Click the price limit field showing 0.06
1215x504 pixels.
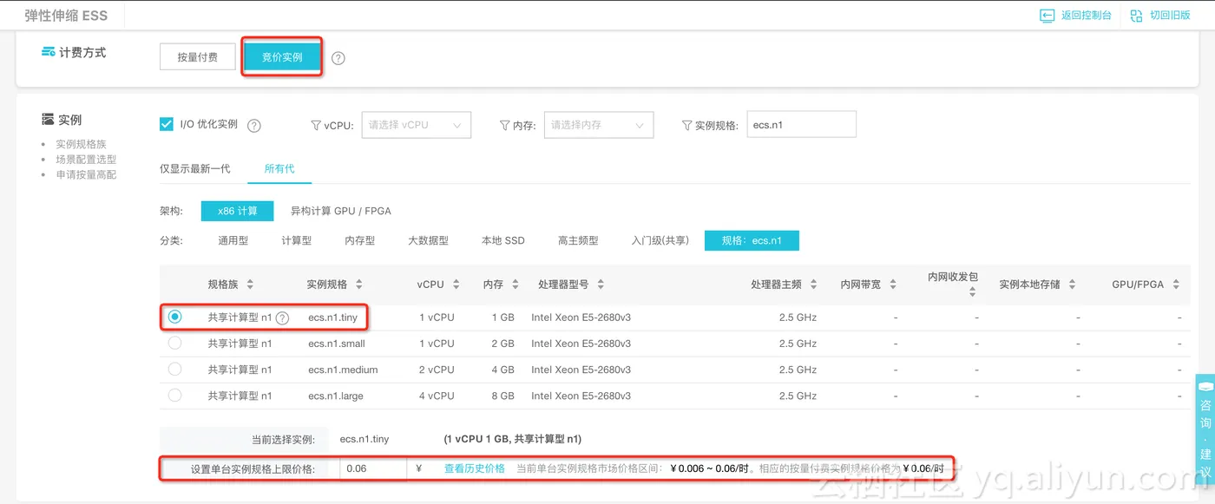[x=373, y=468]
